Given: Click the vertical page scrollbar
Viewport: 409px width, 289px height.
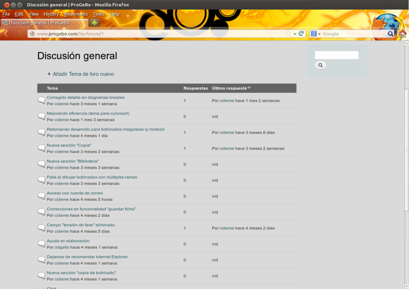Looking at the screenshot, I should (407, 150).
